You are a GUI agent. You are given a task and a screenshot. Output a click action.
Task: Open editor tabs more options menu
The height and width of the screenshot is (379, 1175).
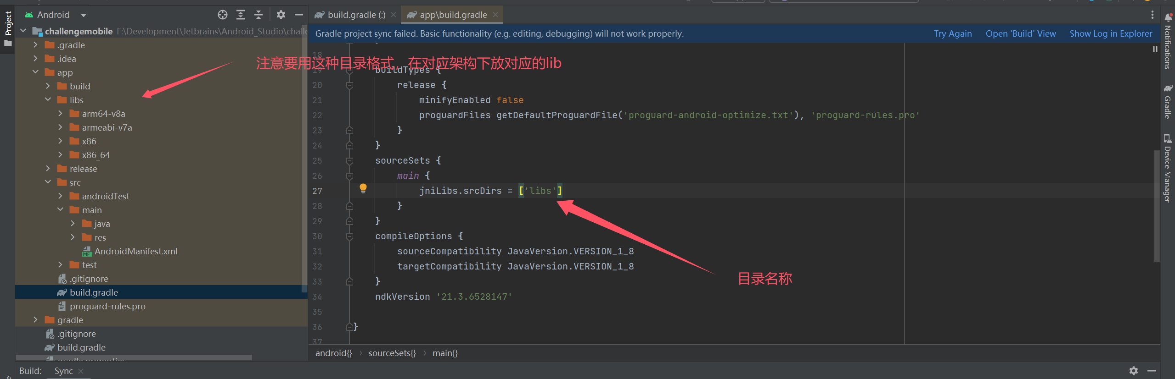click(1152, 15)
